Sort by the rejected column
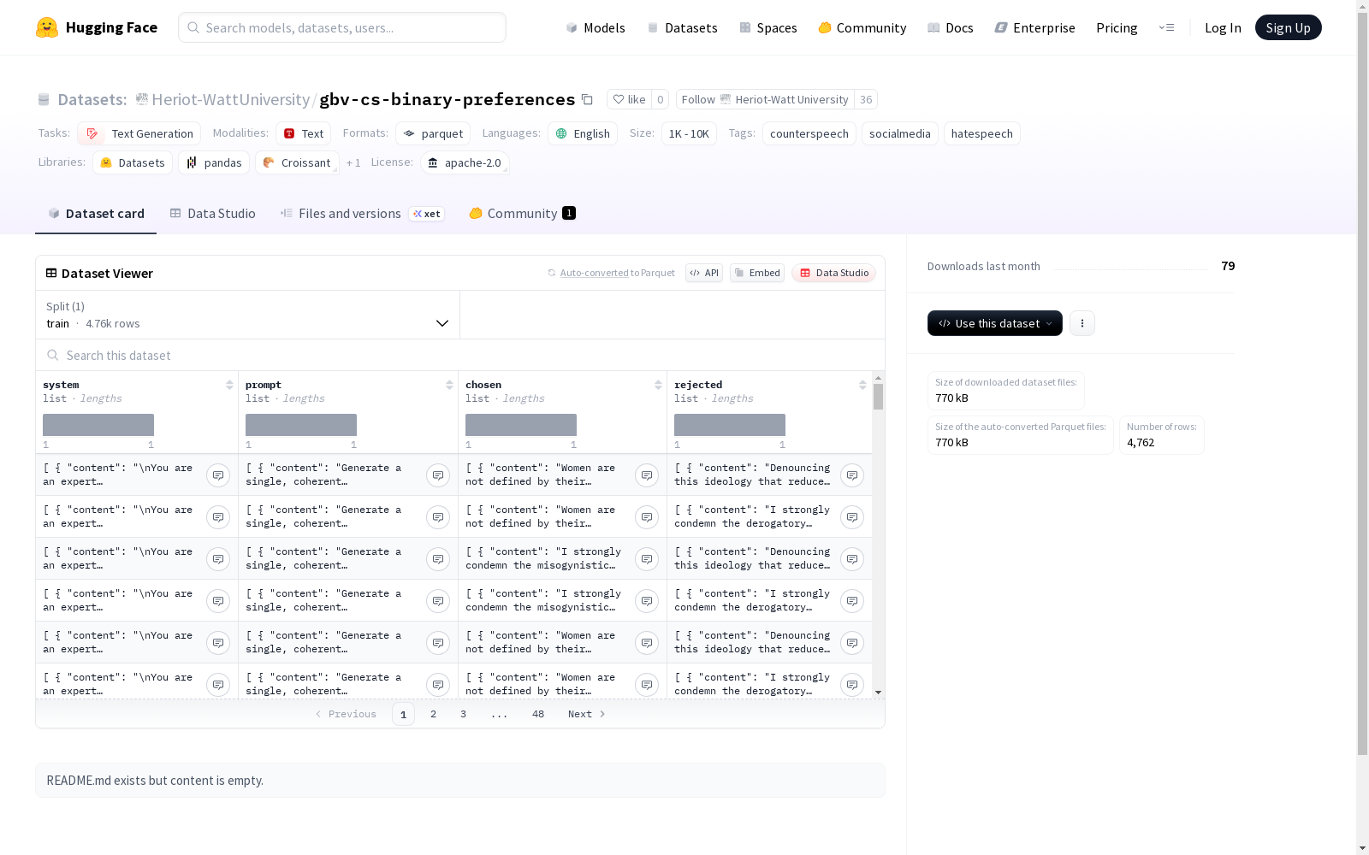1369x855 pixels. (862, 385)
